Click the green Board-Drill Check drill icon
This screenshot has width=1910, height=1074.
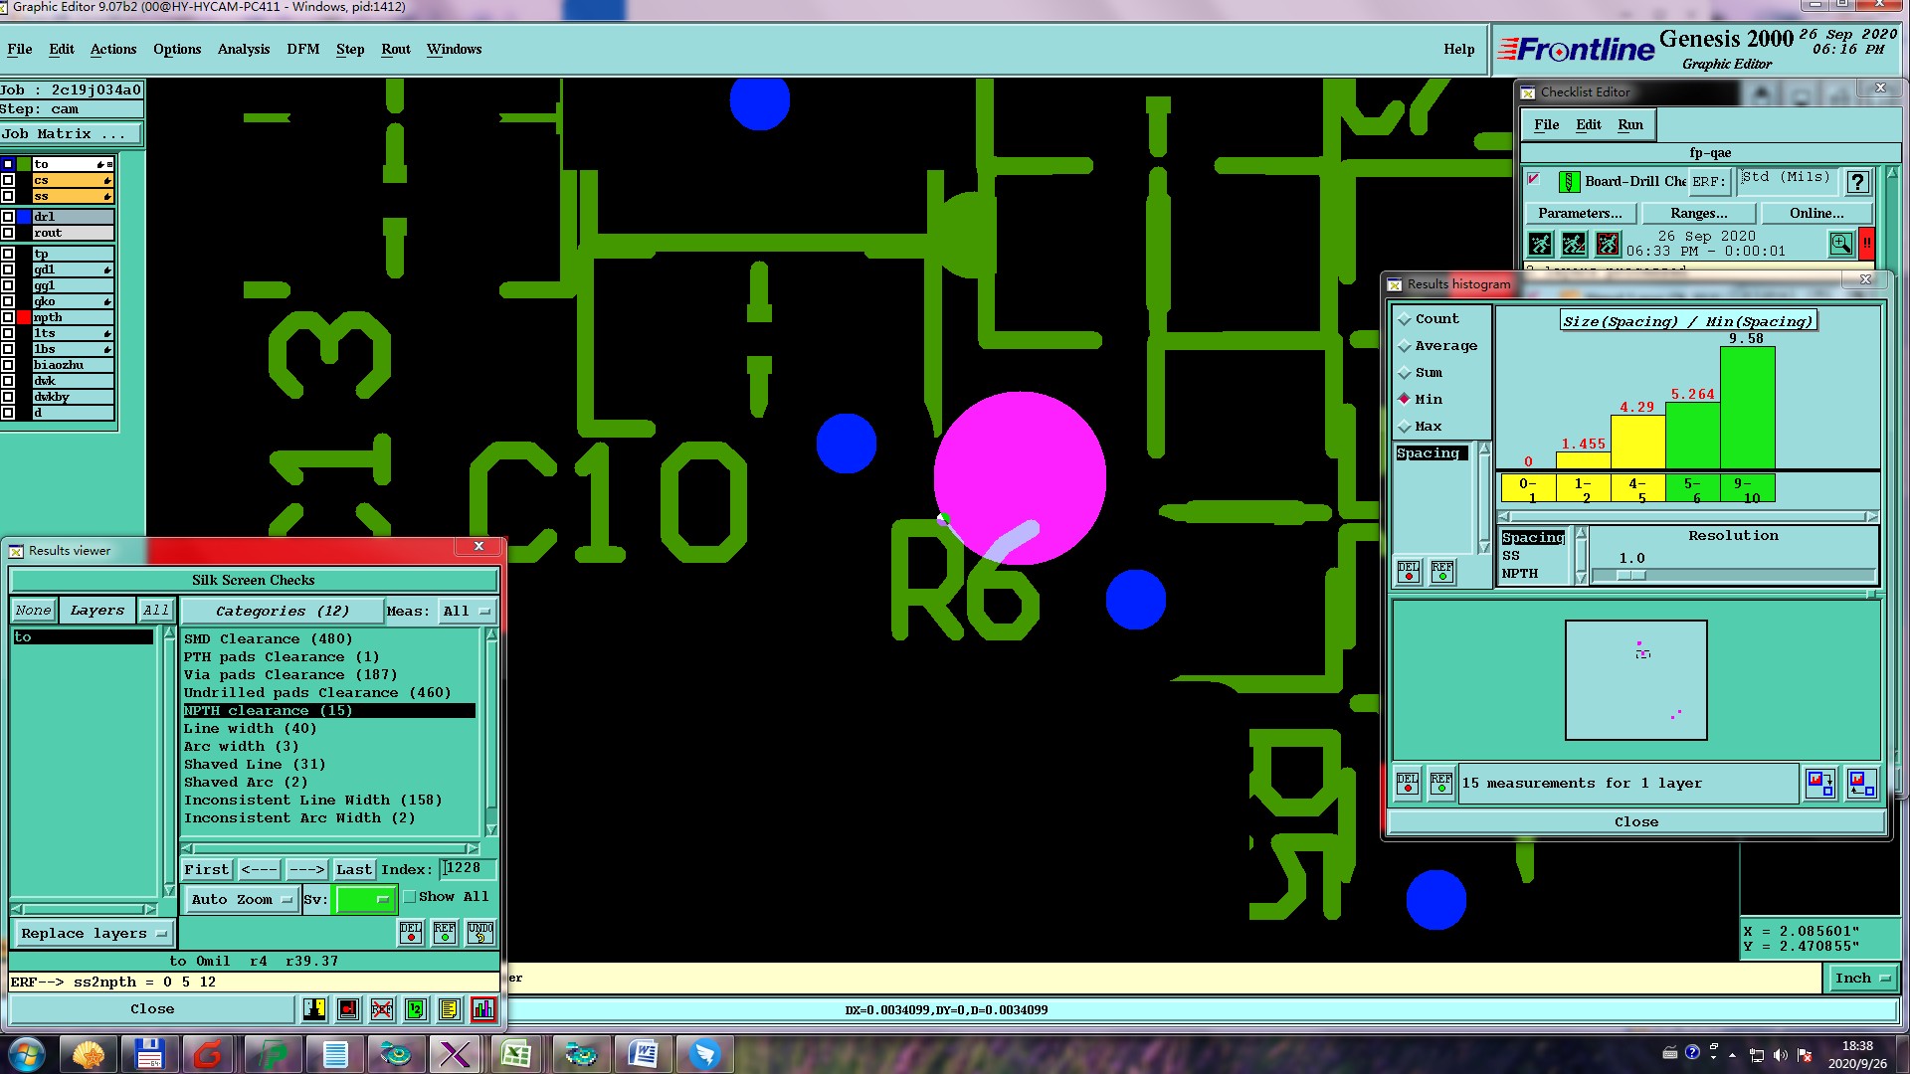click(1569, 182)
